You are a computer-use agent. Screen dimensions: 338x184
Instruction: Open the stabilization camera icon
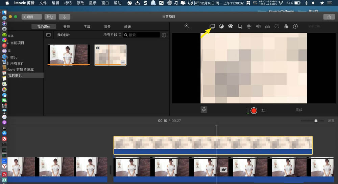point(249,26)
